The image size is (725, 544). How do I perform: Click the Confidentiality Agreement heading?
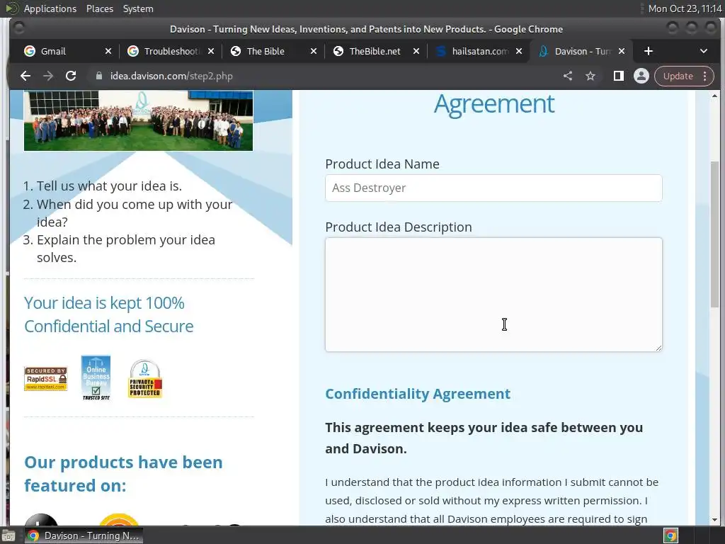pyautogui.click(x=418, y=394)
